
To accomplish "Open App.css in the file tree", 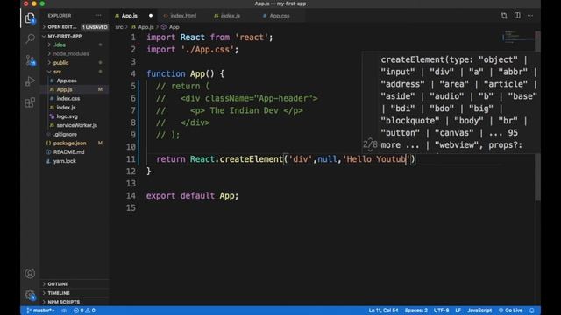I will (x=67, y=80).
